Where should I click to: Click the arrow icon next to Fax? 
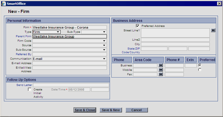(161, 74)
